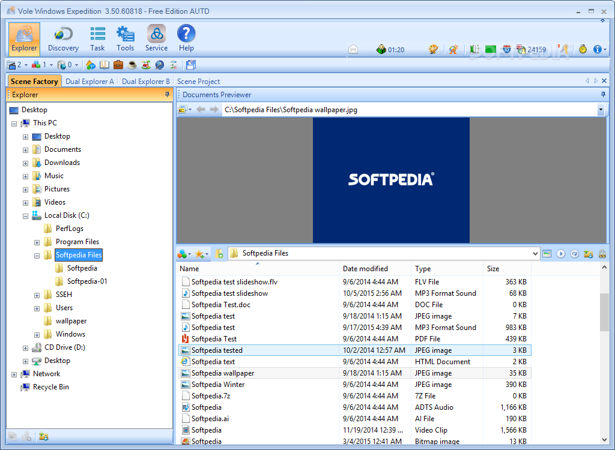This screenshot has height=450, width=615.
Task: Click the green book reader timer icon
Action: (381, 49)
